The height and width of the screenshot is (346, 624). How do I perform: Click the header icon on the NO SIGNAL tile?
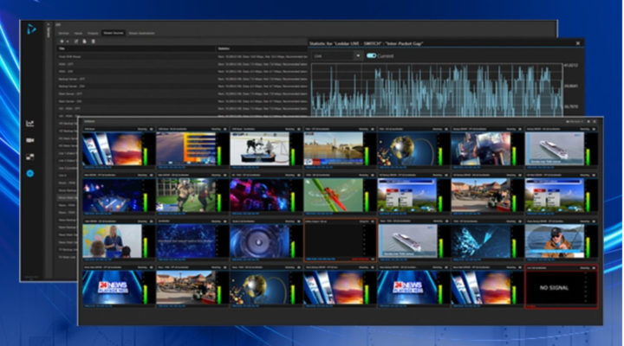coord(594,268)
